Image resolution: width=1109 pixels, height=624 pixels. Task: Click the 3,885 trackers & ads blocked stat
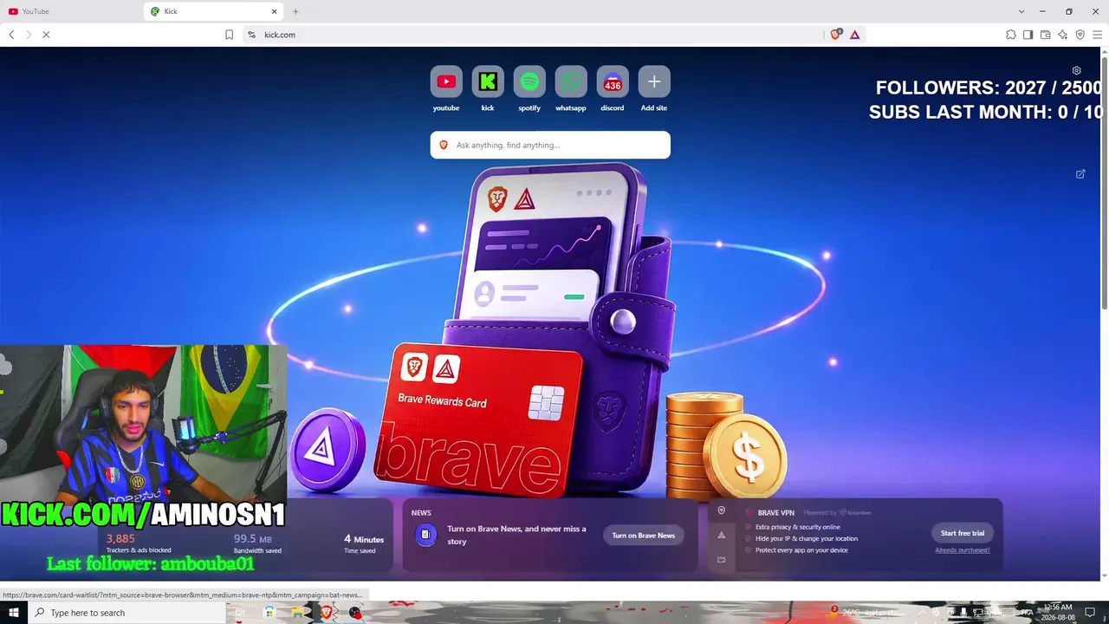pos(139,543)
